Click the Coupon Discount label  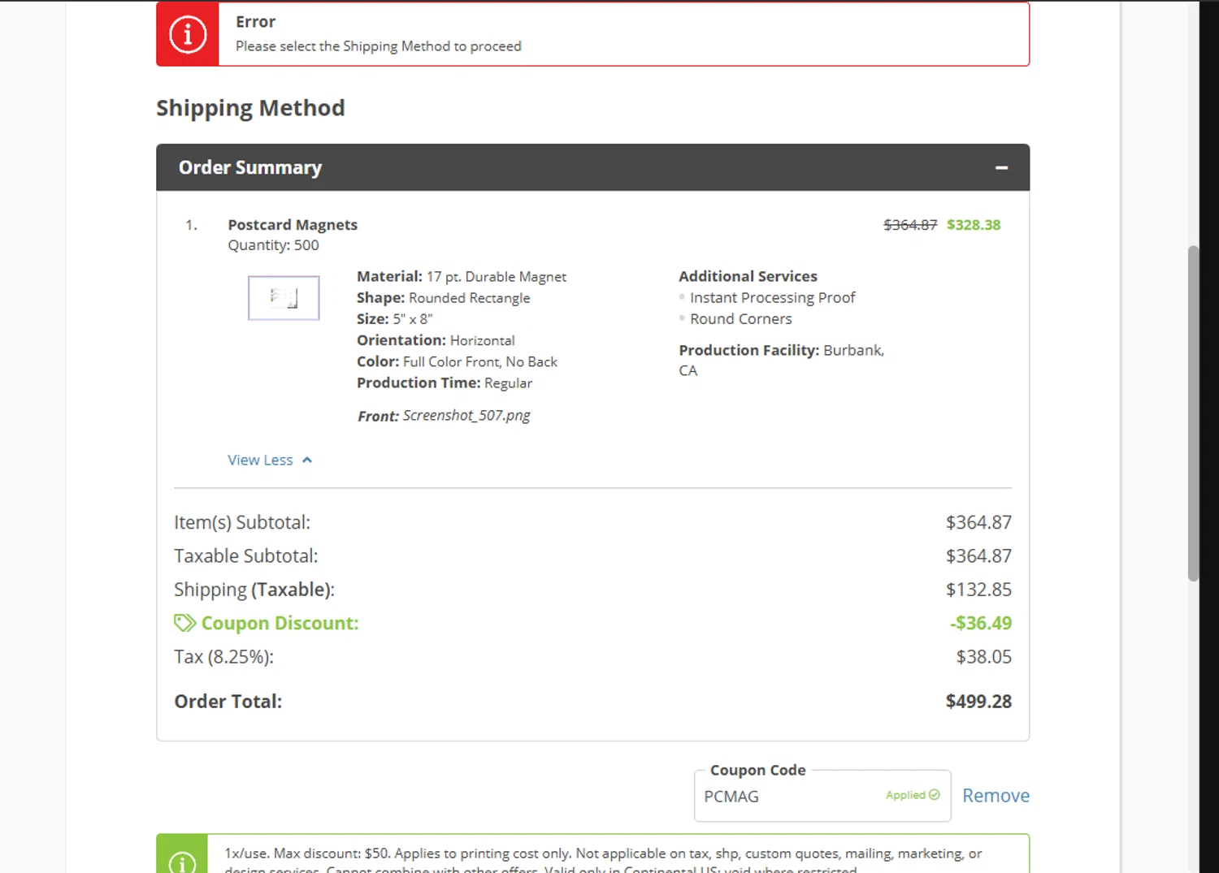[280, 623]
